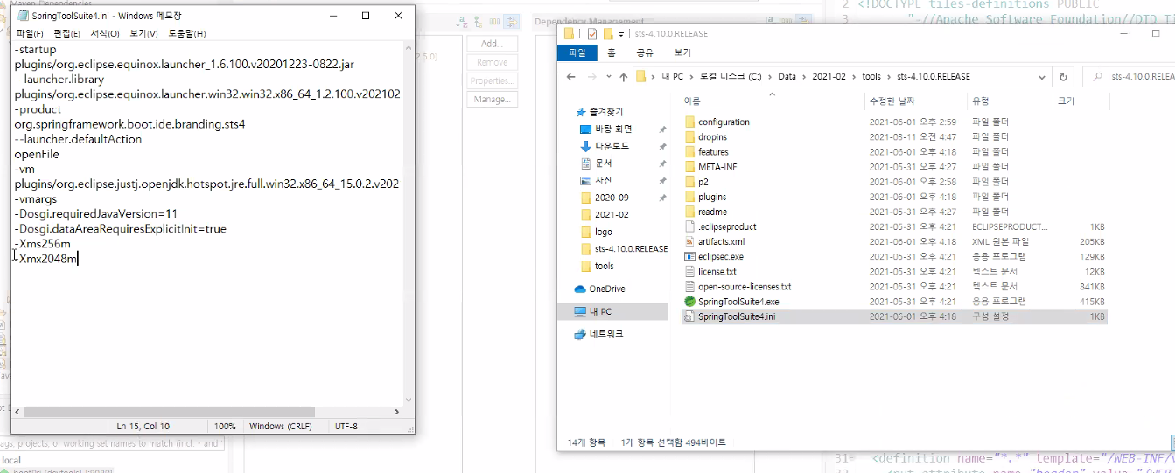The image size is (1175, 473).
Task: Open the 편집 menu in Notepad
Action: coord(67,33)
